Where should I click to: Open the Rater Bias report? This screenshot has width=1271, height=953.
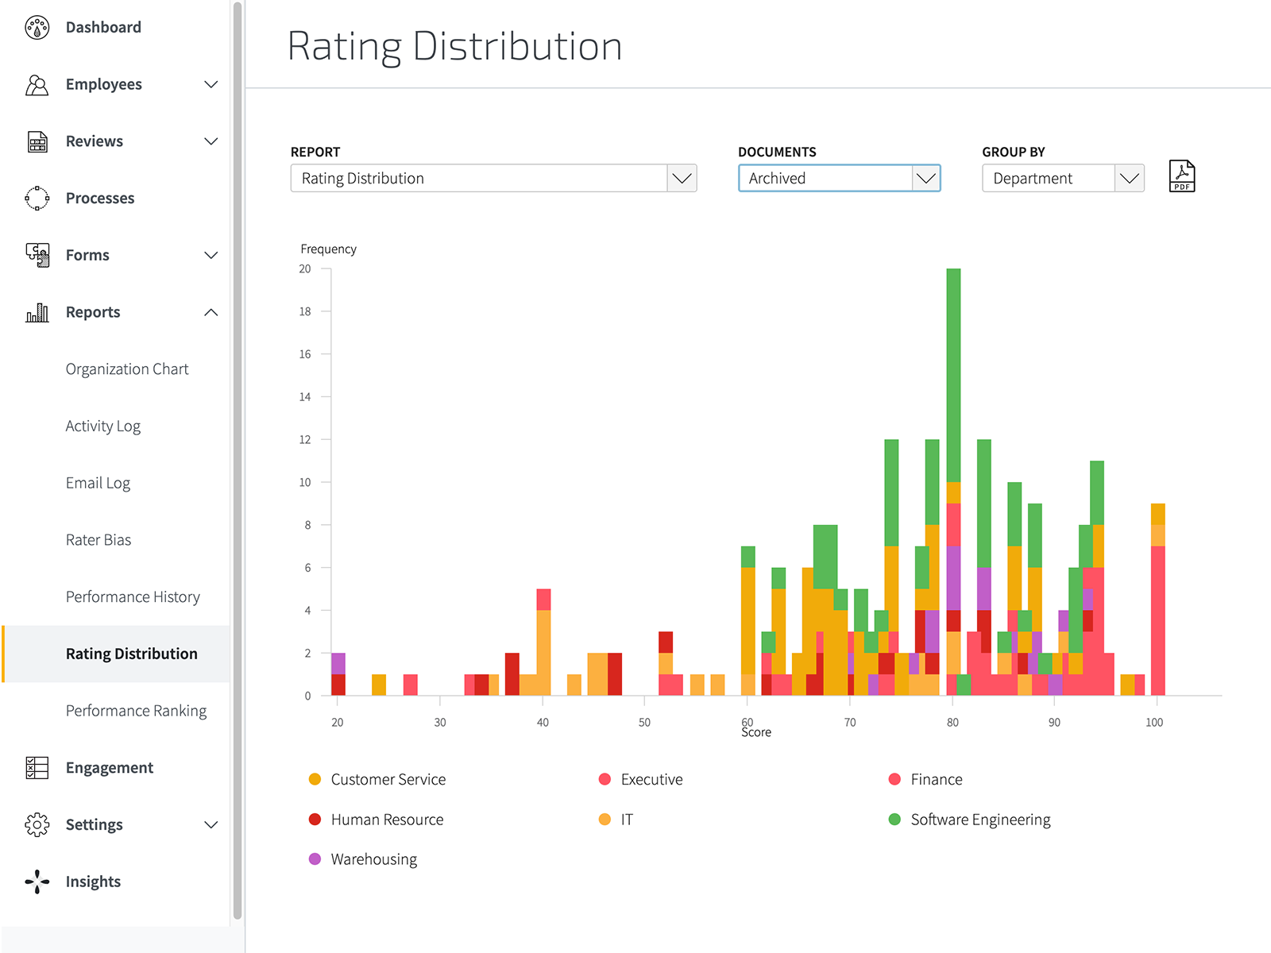99,539
